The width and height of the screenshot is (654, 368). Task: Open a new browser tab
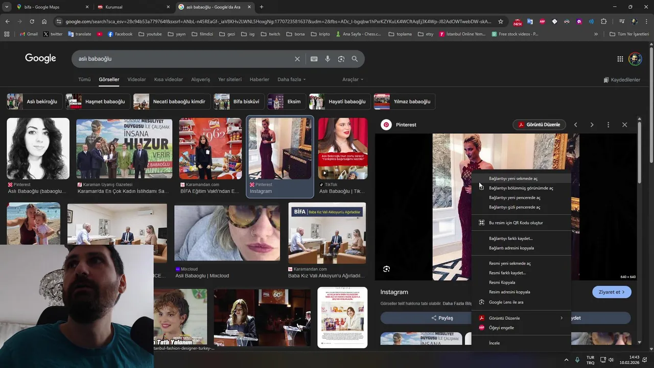(x=262, y=7)
